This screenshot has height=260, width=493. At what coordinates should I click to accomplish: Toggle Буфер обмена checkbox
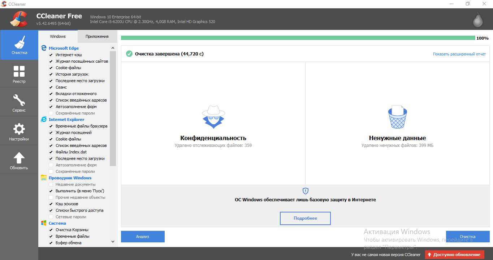coord(51,243)
